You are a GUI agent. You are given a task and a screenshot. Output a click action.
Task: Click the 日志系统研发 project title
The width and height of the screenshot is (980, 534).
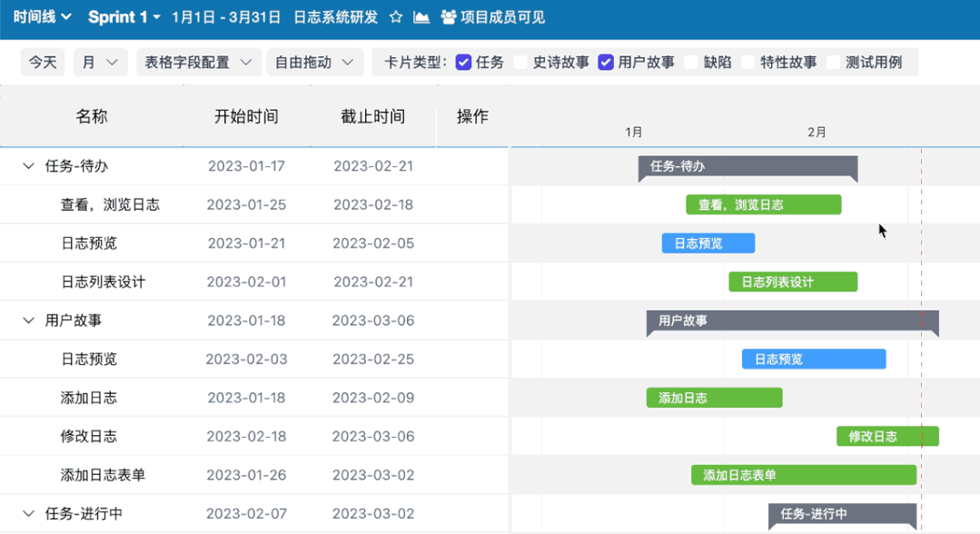point(336,17)
